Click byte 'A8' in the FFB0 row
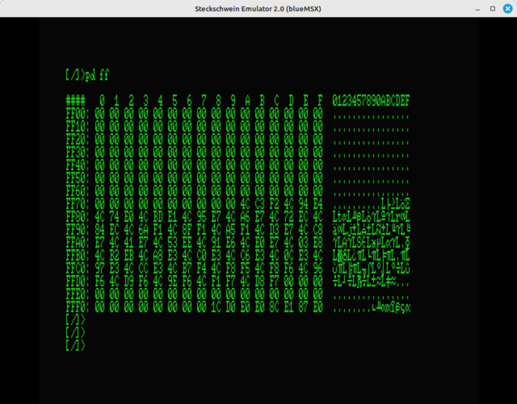 158,256
